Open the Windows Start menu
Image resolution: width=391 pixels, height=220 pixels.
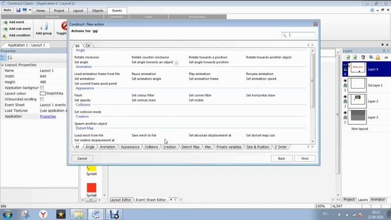pyautogui.click(x=8, y=215)
